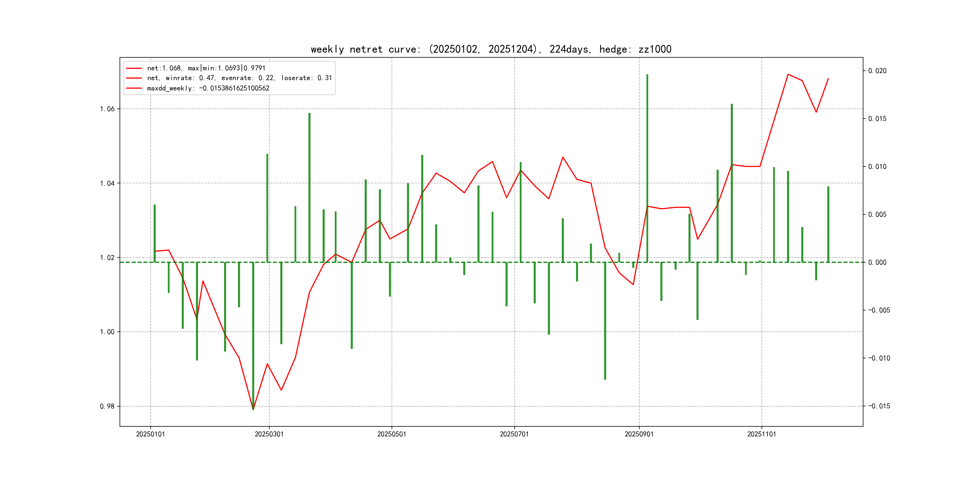Click the 20250101 x-axis label
The height and width of the screenshot is (479, 959).
[150, 434]
